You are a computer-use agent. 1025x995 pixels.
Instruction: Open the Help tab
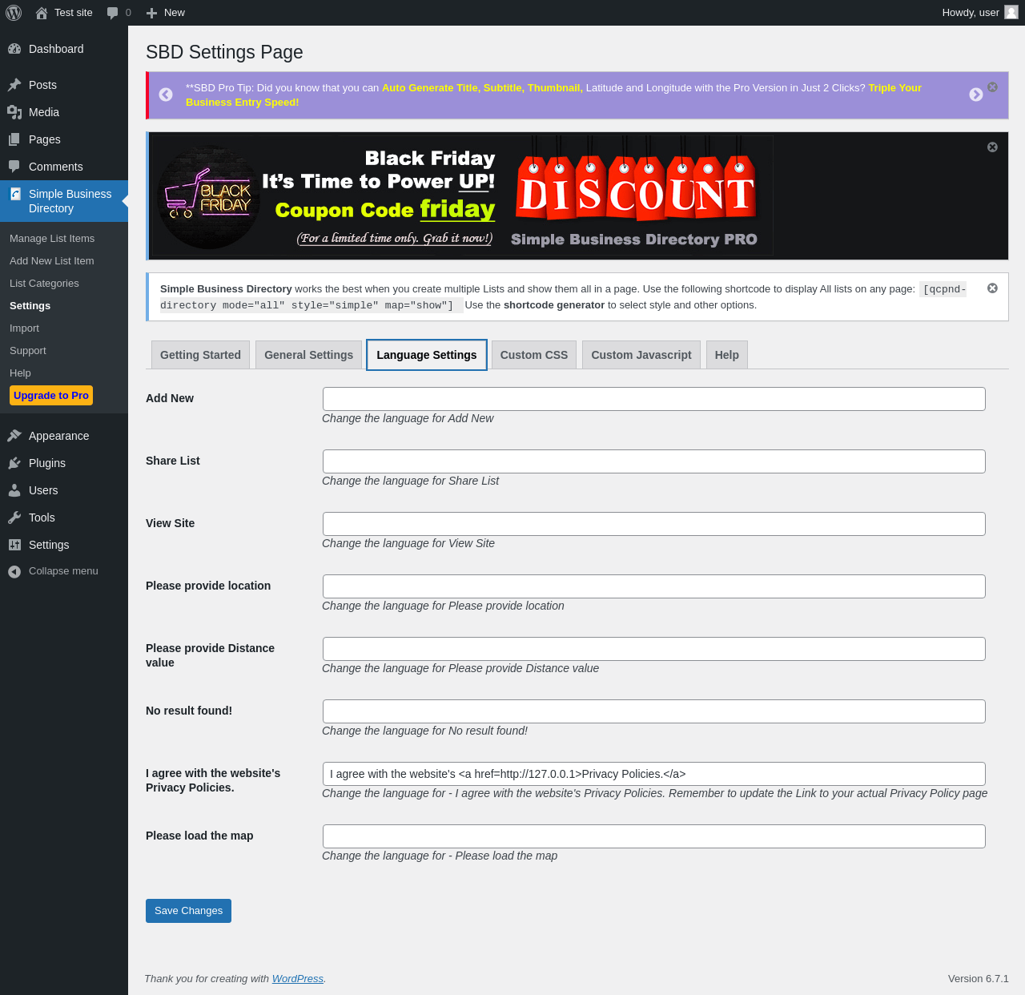(x=727, y=355)
